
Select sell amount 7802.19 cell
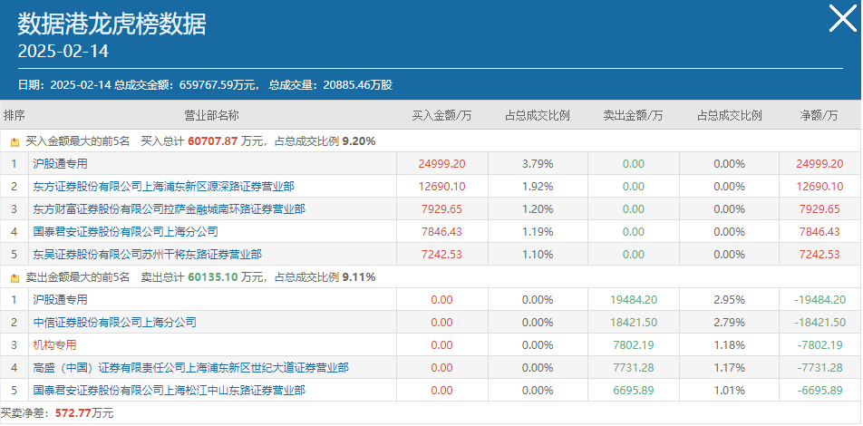coord(634,345)
